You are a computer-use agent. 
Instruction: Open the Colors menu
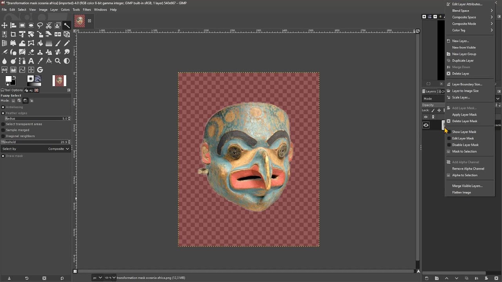[x=65, y=9]
